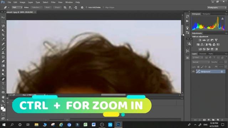Open the Layers panel menu
Viewport: 228px width, 128px height.
coord(226,54)
